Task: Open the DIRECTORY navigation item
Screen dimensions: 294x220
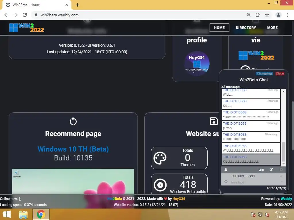Action: [246, 28]
